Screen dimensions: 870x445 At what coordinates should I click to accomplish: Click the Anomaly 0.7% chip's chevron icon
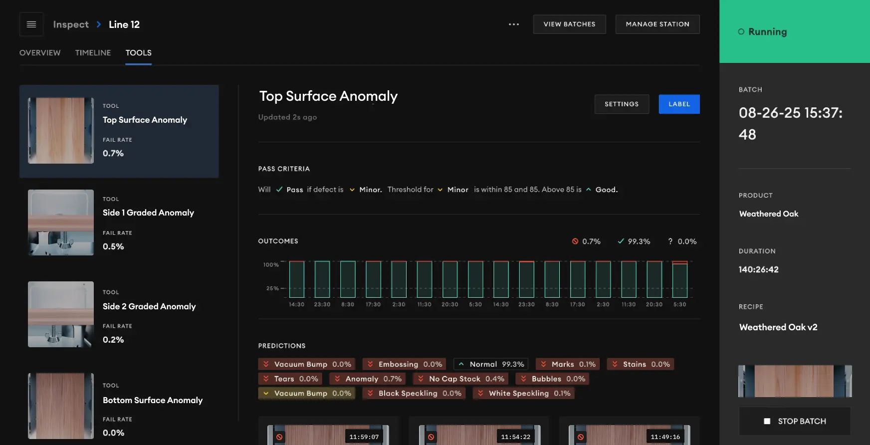[x=337, y=379]
